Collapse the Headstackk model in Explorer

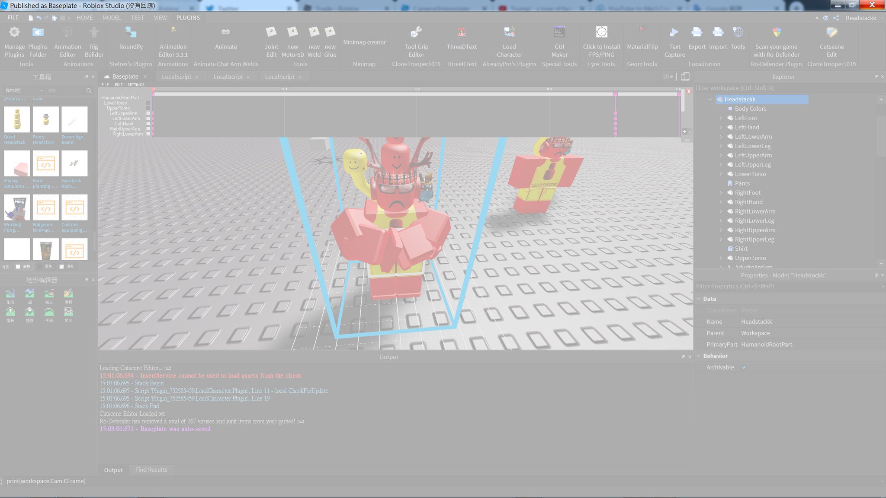point(710,99)
